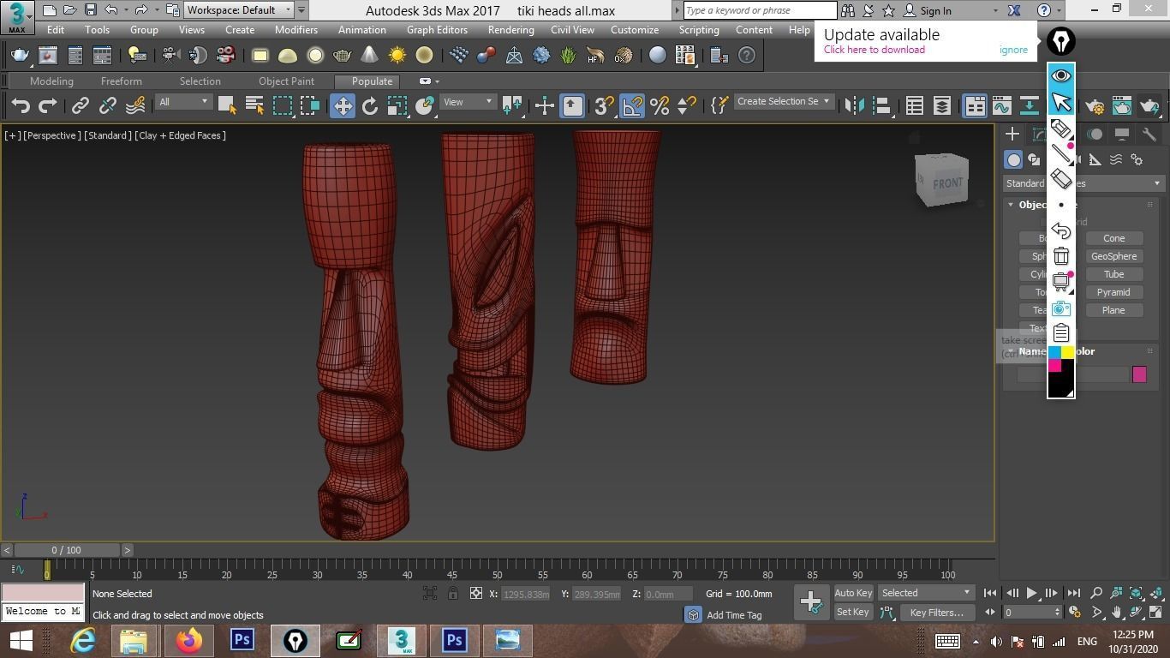
Task: Open the Standard Primitives category dropdown
Action: click(x=1083, y=183)
